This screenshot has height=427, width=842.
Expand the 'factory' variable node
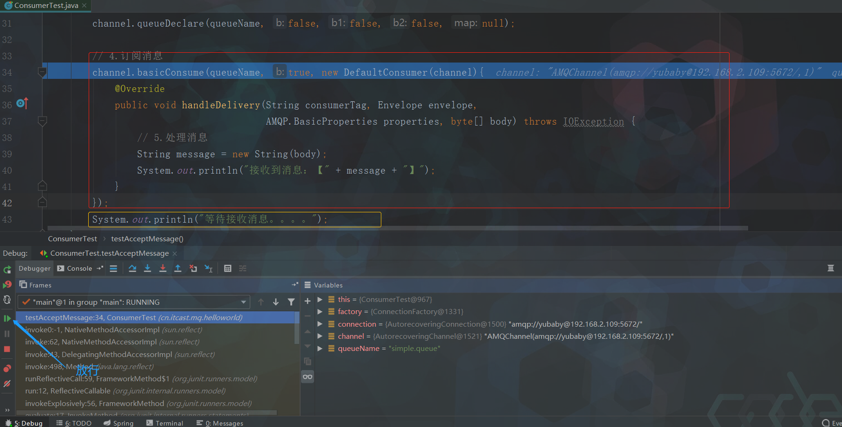320,311
